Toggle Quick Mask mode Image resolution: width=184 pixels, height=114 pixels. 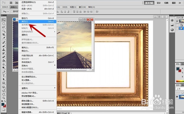click(x=4, y=110)
